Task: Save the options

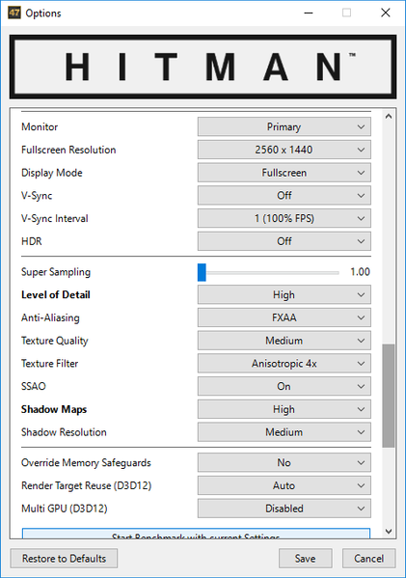Action: [305, 559]
